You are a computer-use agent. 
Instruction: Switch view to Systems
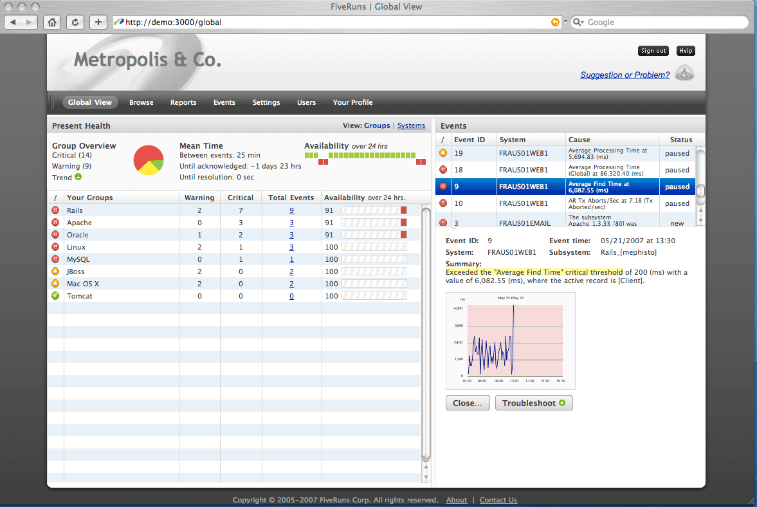click(x=412, y=125)
